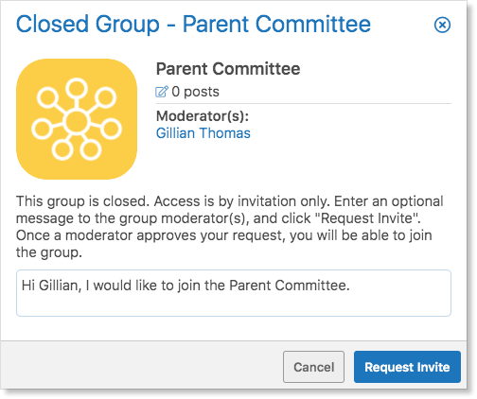Viewport: 477px width, 399px height.
Task: Click the 'This group is closed' description paragraph
Action: point(230,227)
